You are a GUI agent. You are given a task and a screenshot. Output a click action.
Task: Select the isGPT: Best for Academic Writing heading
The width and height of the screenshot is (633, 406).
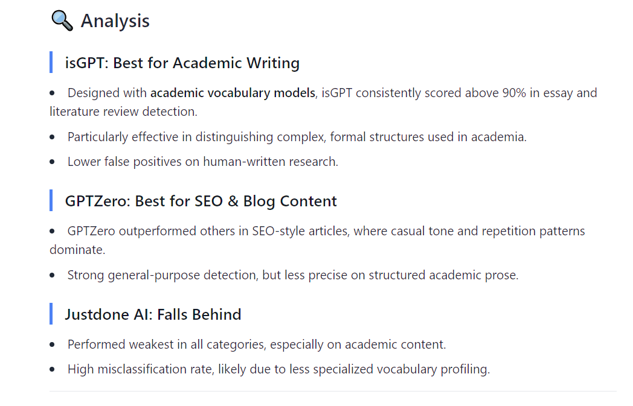(182, 63)
